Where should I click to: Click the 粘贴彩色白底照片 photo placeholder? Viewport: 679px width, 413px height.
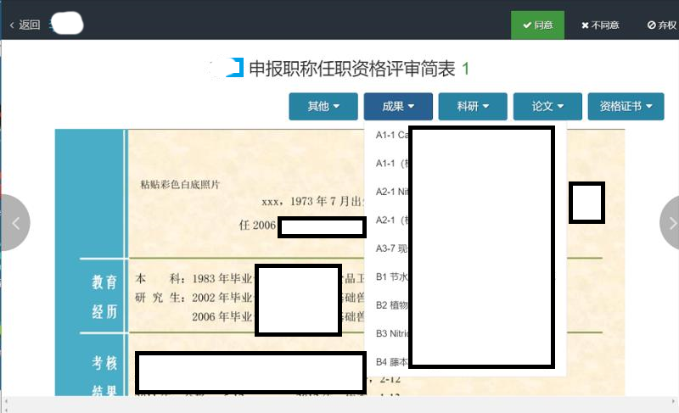(x=180, y=184)
